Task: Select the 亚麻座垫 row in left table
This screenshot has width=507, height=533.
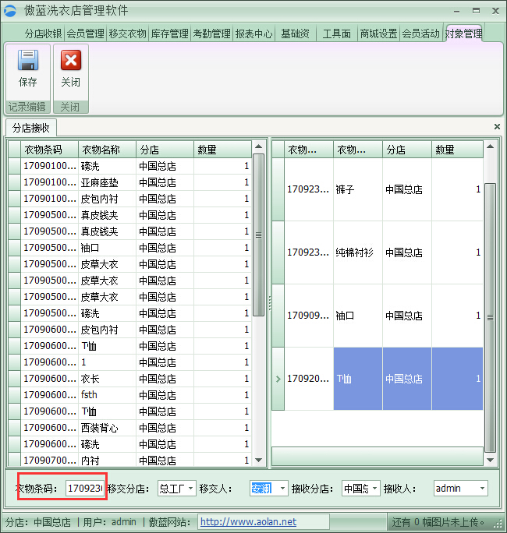Action: 129,182
